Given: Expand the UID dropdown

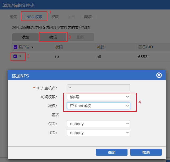Looking at the screenshot, I should point(98,133).
